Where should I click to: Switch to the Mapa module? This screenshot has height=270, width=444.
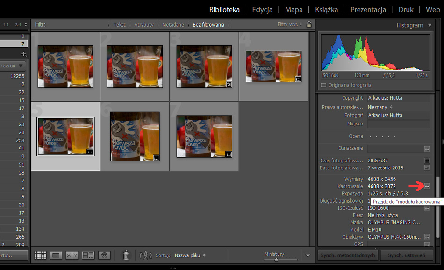click(x=294, y=9)
